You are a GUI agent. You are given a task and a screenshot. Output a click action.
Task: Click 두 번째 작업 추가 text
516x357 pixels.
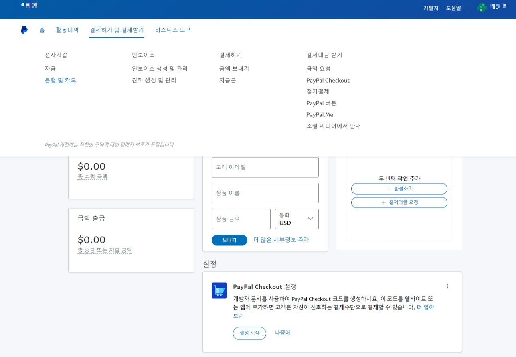[x=399, y=179]
